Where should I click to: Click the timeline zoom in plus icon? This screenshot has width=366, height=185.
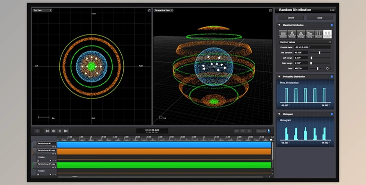click(x=270, y=177)
